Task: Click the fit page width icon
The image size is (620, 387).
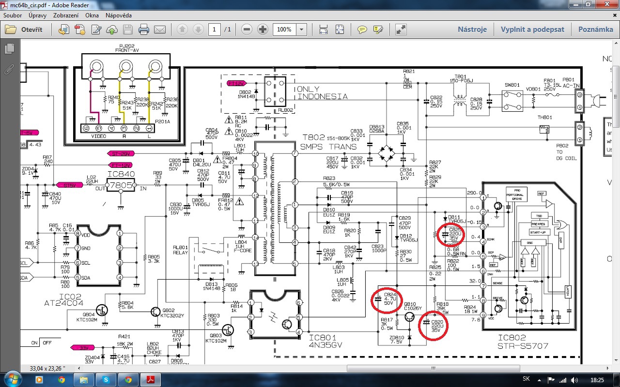Action: coord(324,30)
